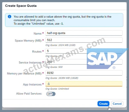Click the Org Quota 1024 MB hint
The width and height of the screenshot is (129, 112).
pyautogui.click(x=60, y=45)
